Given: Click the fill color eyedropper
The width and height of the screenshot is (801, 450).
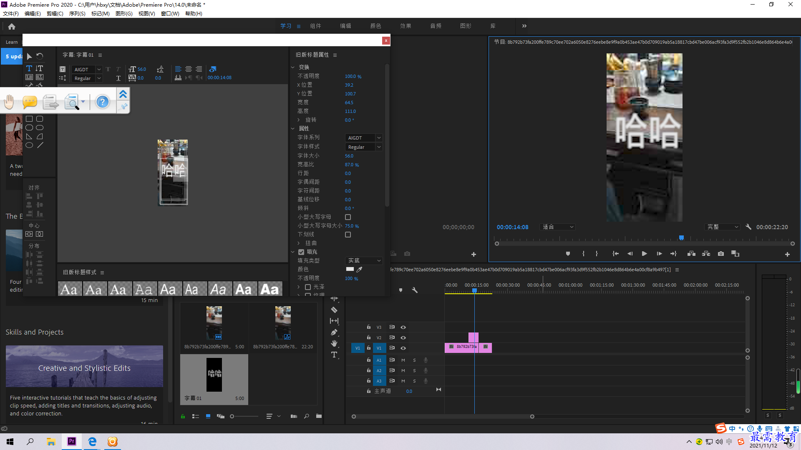Looking at the screenshot, I should pos(359,270).
